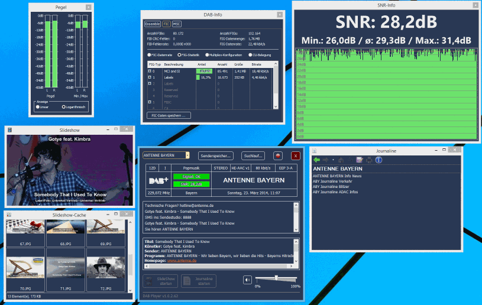The width and height of the screenshot is (482, 305).
Task: Click the home icon in Journaline toolbar
Action: pyautogui.click(x=341, y=160)
